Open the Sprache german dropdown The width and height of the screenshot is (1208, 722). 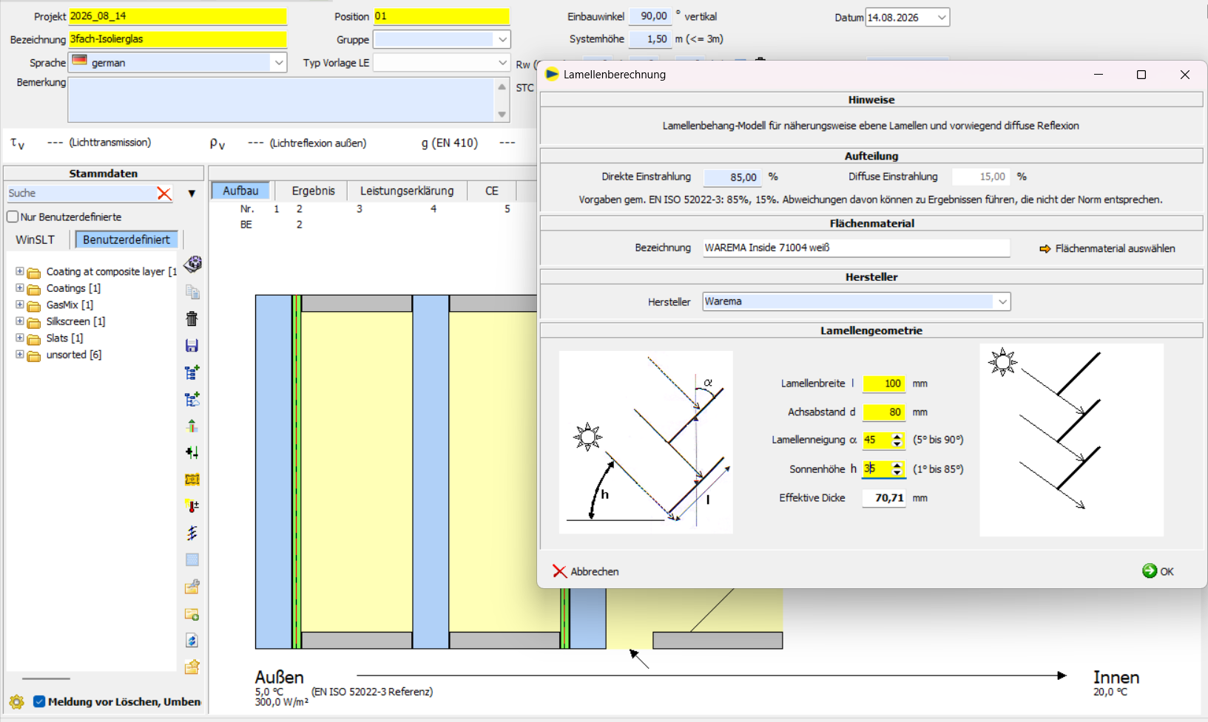point(279,63)
